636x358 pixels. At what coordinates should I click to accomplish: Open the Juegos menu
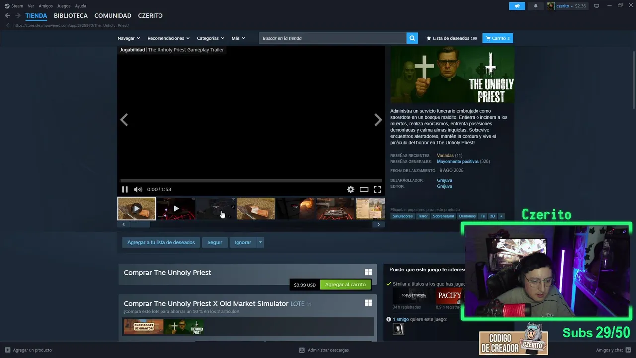(x=64, y=6)
